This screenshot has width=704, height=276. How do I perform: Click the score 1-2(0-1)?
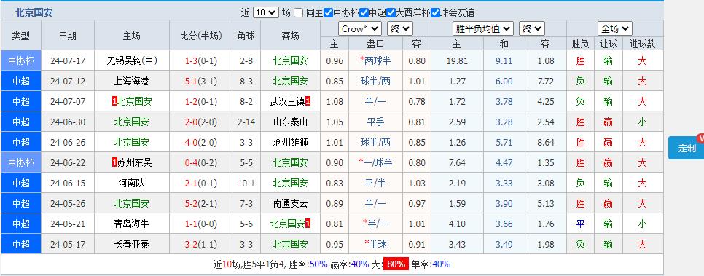(x=200, y=102)
